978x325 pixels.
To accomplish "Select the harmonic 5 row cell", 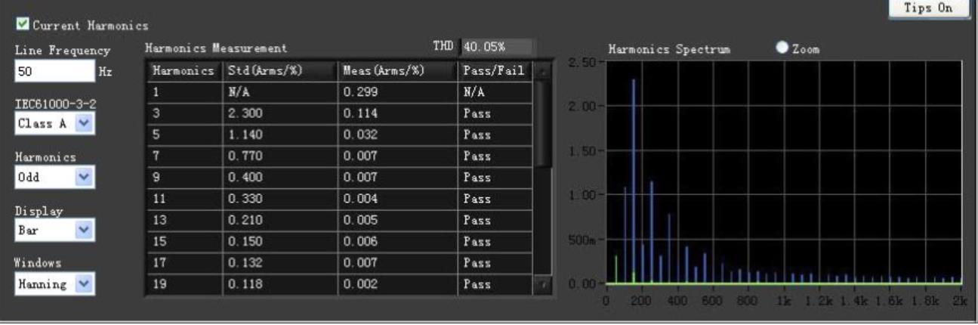I will [x=184, y=135].
